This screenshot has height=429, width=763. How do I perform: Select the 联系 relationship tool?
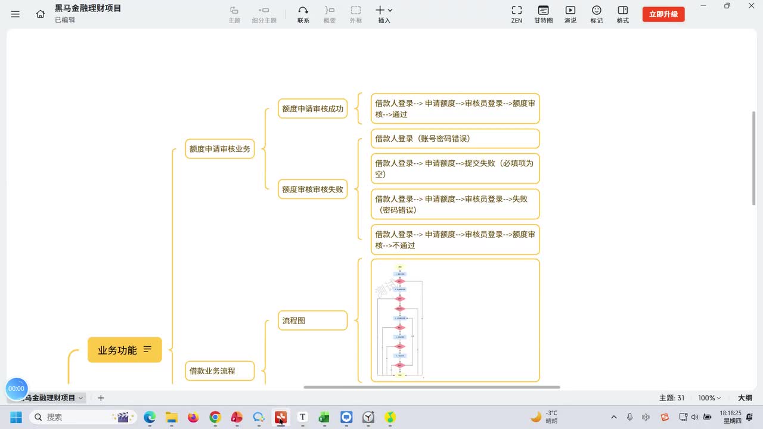click(x=303, y=14)
